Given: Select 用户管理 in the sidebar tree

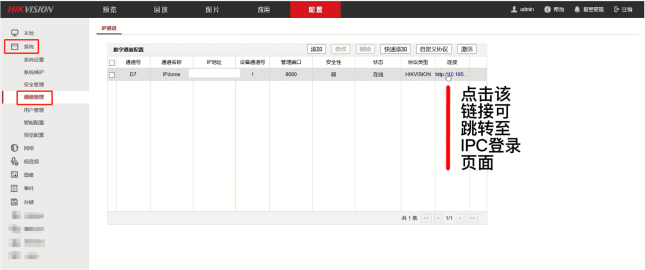Looking at the screenshot, I should coord(33,110).
